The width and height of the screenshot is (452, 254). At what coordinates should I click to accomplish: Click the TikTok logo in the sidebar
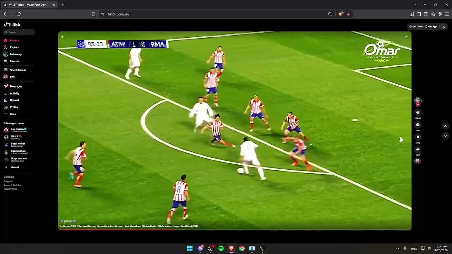12,25
